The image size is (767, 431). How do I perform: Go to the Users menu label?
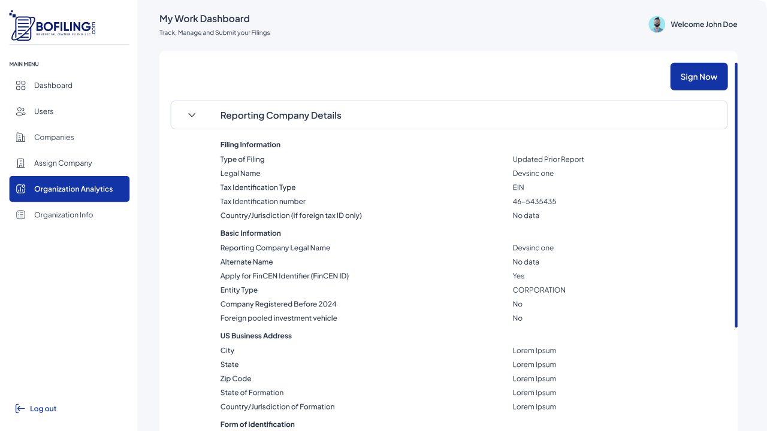(x=44, y=111)
